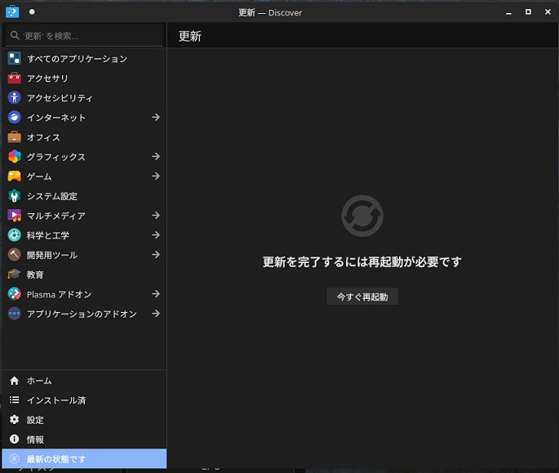The image size is (559, 473).
Task: Click the インストール済 list icon
Action: pos(14,400)
